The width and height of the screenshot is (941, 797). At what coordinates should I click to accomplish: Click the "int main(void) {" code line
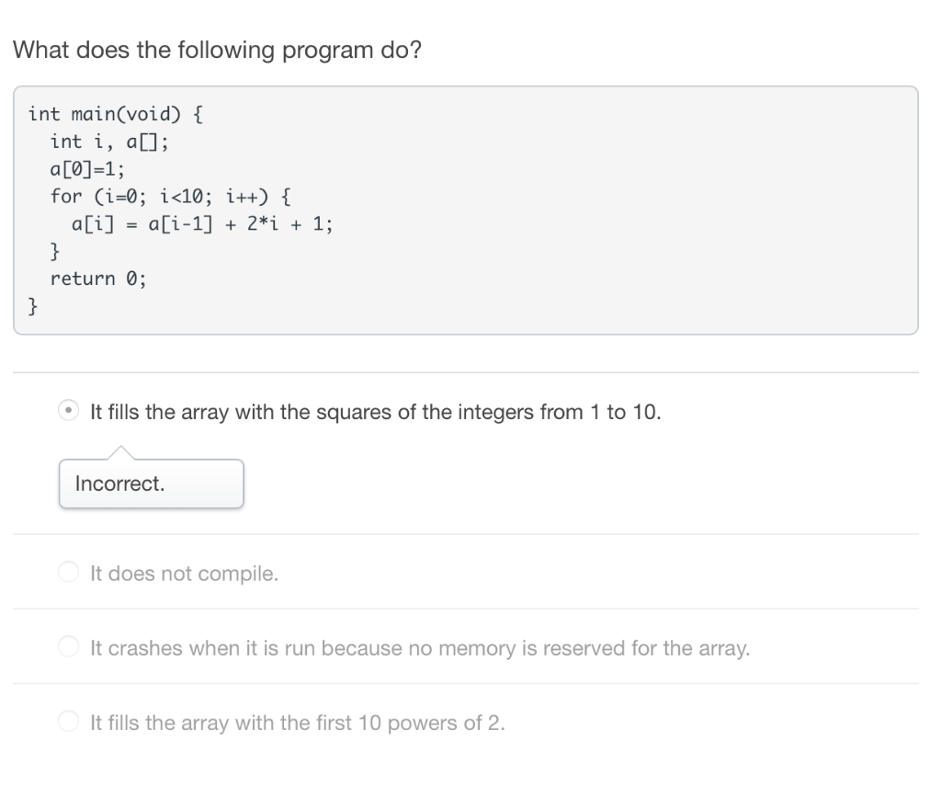pyautogui.click(x=117, y=114)
